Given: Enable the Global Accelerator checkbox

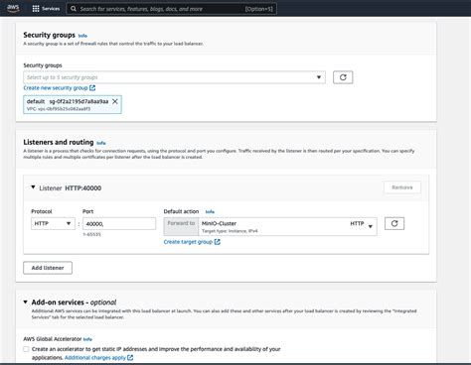Looking at the screenshot, I should click(26, 349).
